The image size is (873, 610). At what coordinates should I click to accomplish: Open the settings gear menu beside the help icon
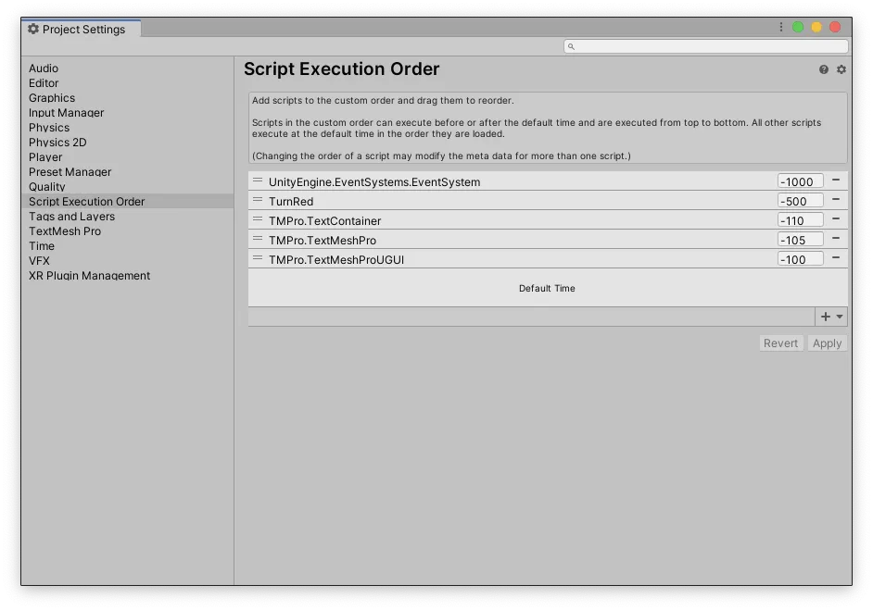(841, 69)
